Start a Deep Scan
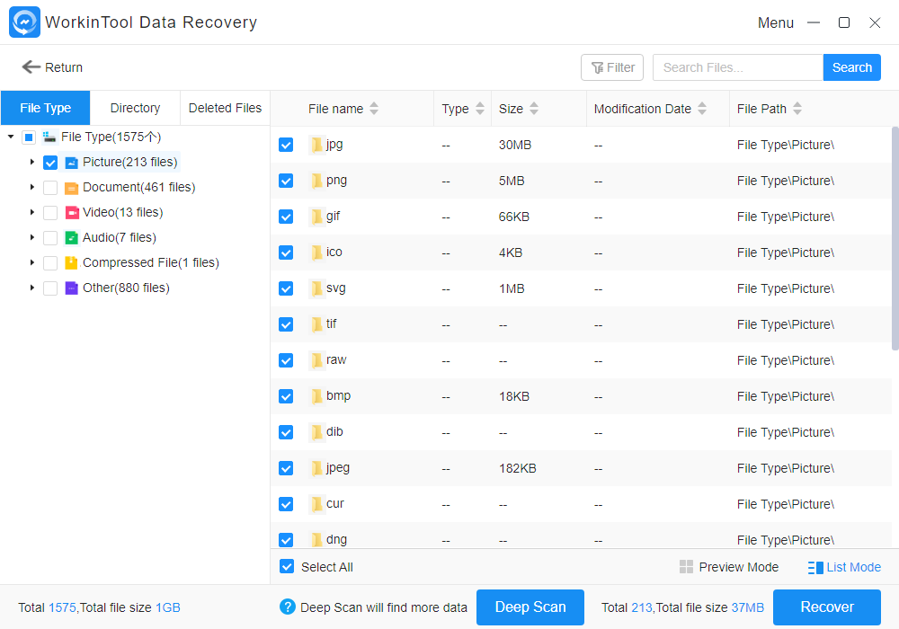 [530, 607]
